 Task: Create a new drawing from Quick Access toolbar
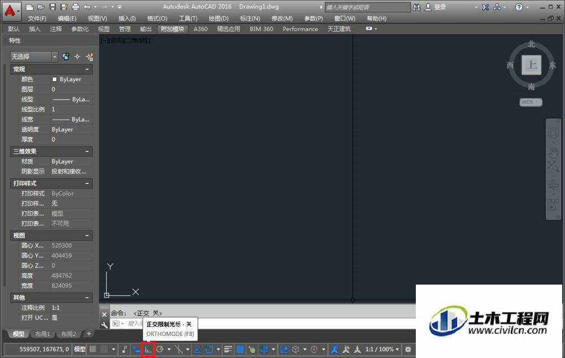(30, 7)
